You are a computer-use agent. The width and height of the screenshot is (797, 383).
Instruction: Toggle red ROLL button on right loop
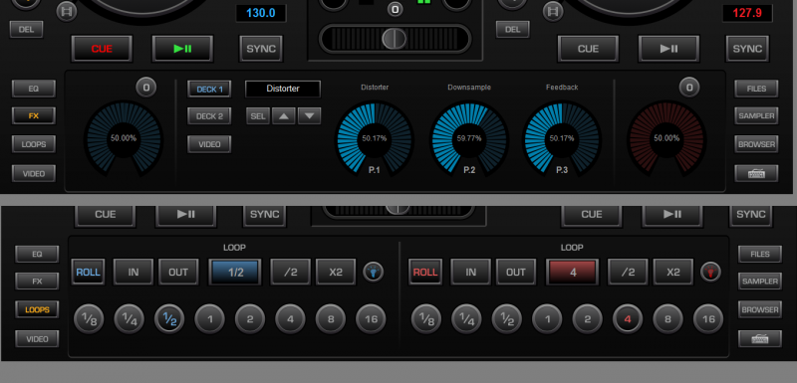(425, 272)
